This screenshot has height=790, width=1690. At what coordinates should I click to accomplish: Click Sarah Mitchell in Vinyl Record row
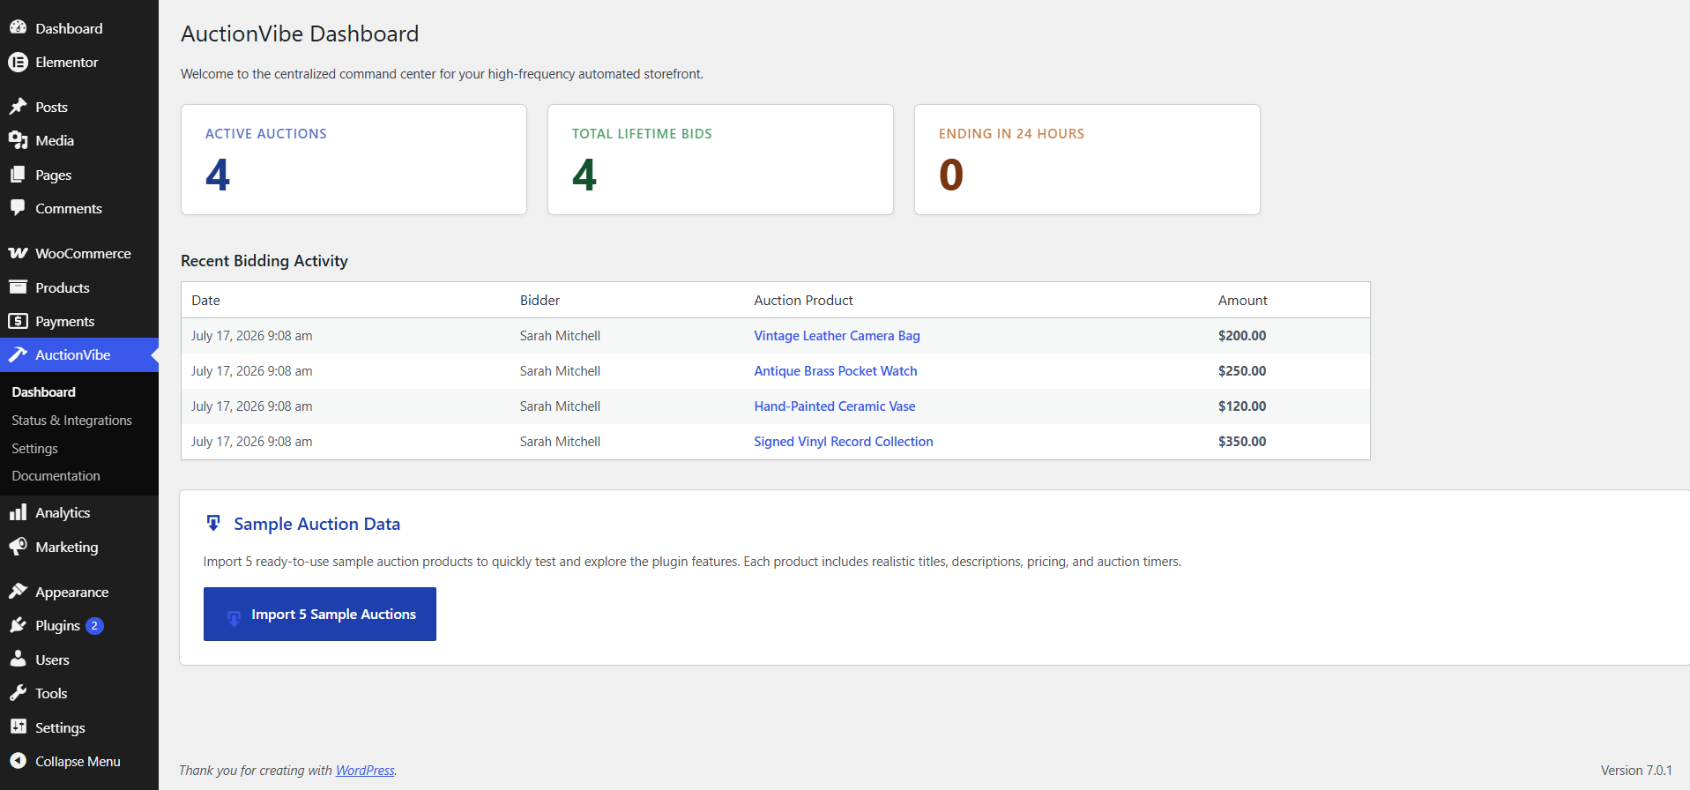[x=560, y=442]
